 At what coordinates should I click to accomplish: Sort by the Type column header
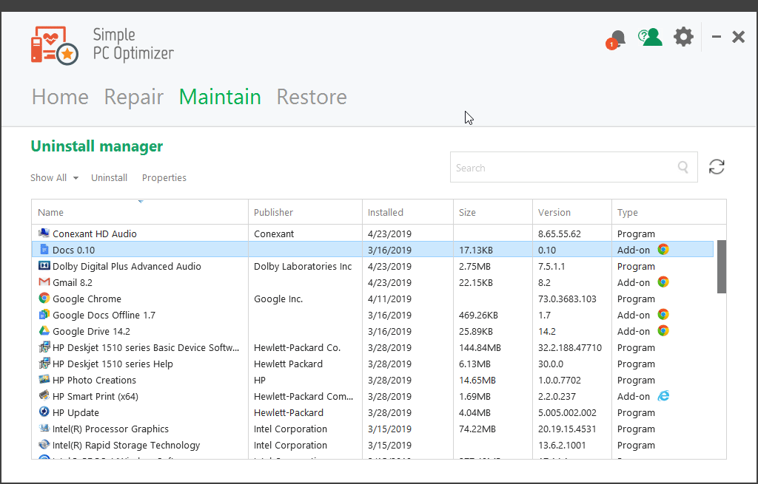pyautogui.click(x=668, y=212)
